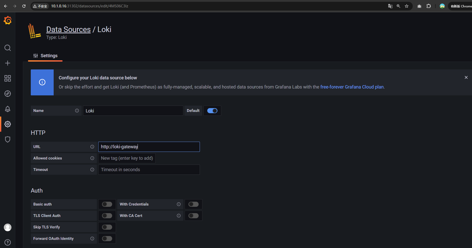Open the browser extensions puzzle icon
The image size is (472, 248).
(429, 6)
